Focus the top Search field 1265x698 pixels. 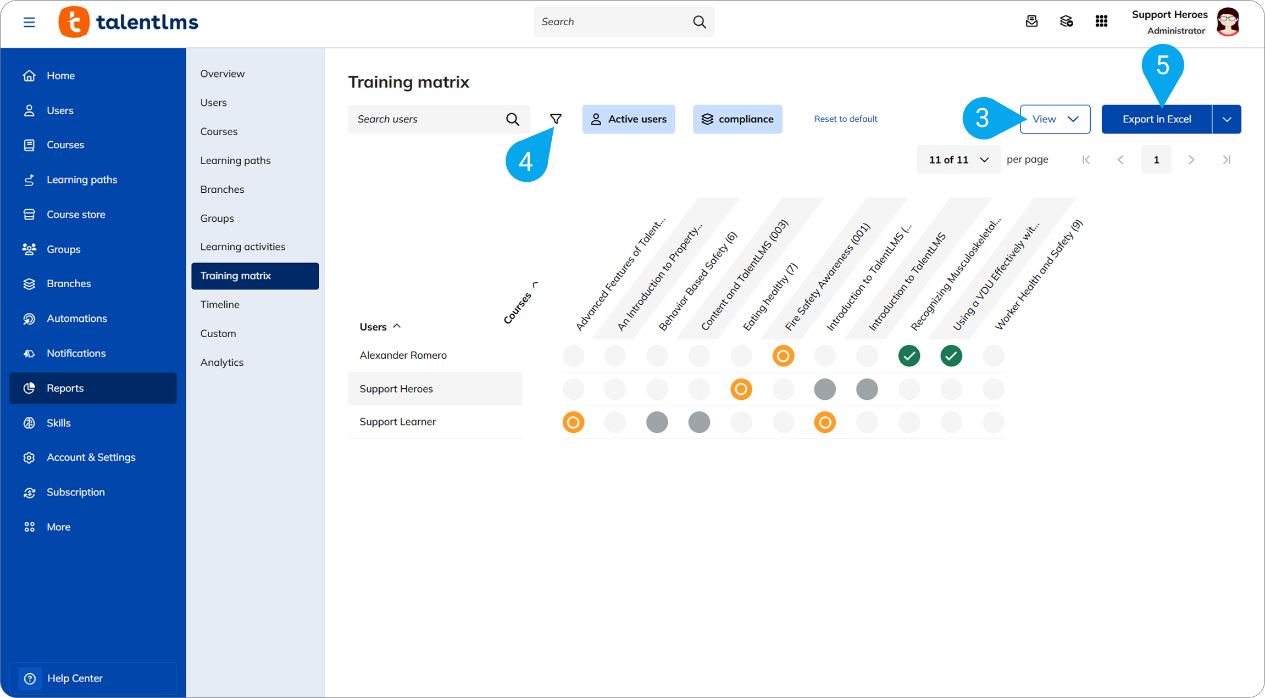624,22
